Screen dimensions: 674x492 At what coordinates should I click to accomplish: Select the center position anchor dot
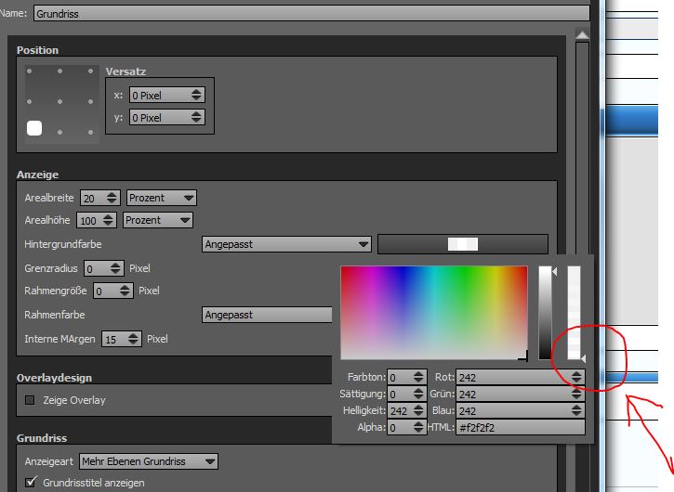point(61,102)
